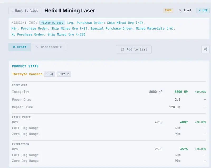Click the cart icon in Add to List
Screen dimensions: 211x168
122,49
